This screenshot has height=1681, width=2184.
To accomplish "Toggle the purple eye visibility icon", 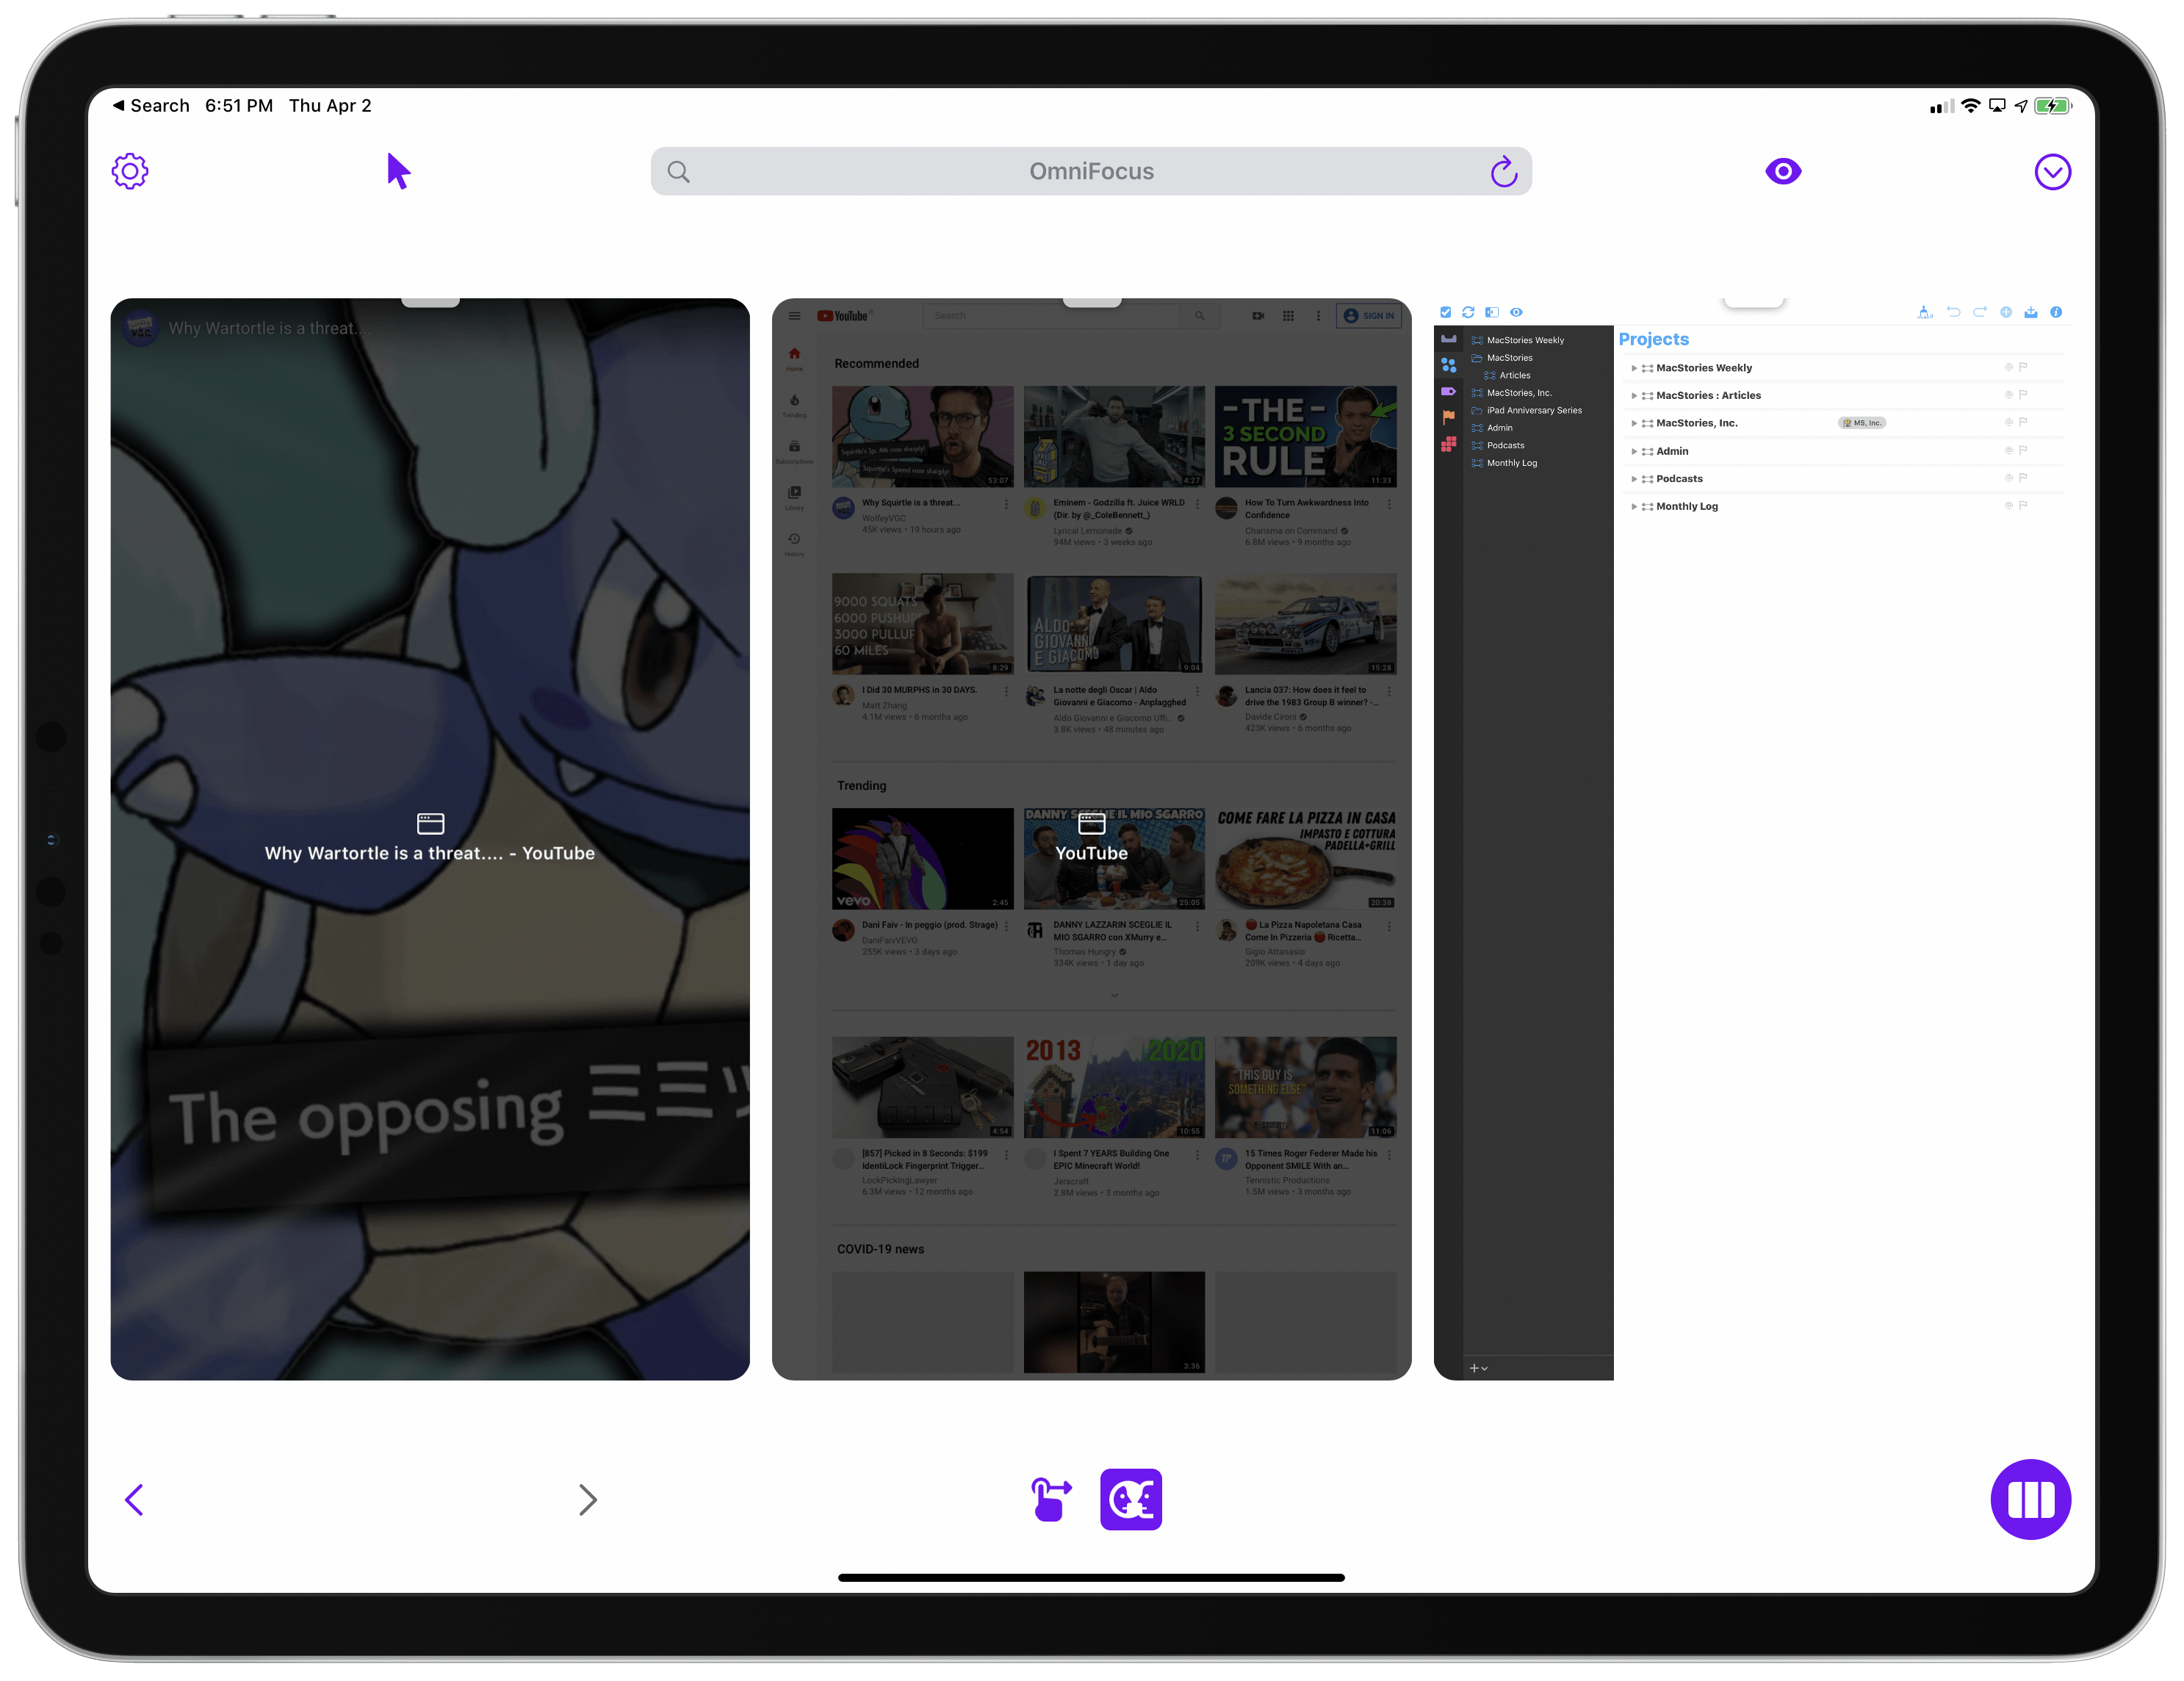I will (1782, 171).
